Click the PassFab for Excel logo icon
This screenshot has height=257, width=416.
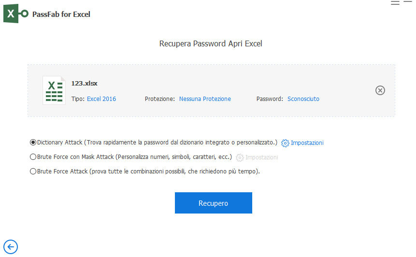(x=15, y=14)
